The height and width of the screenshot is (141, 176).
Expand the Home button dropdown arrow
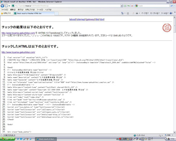125,13
